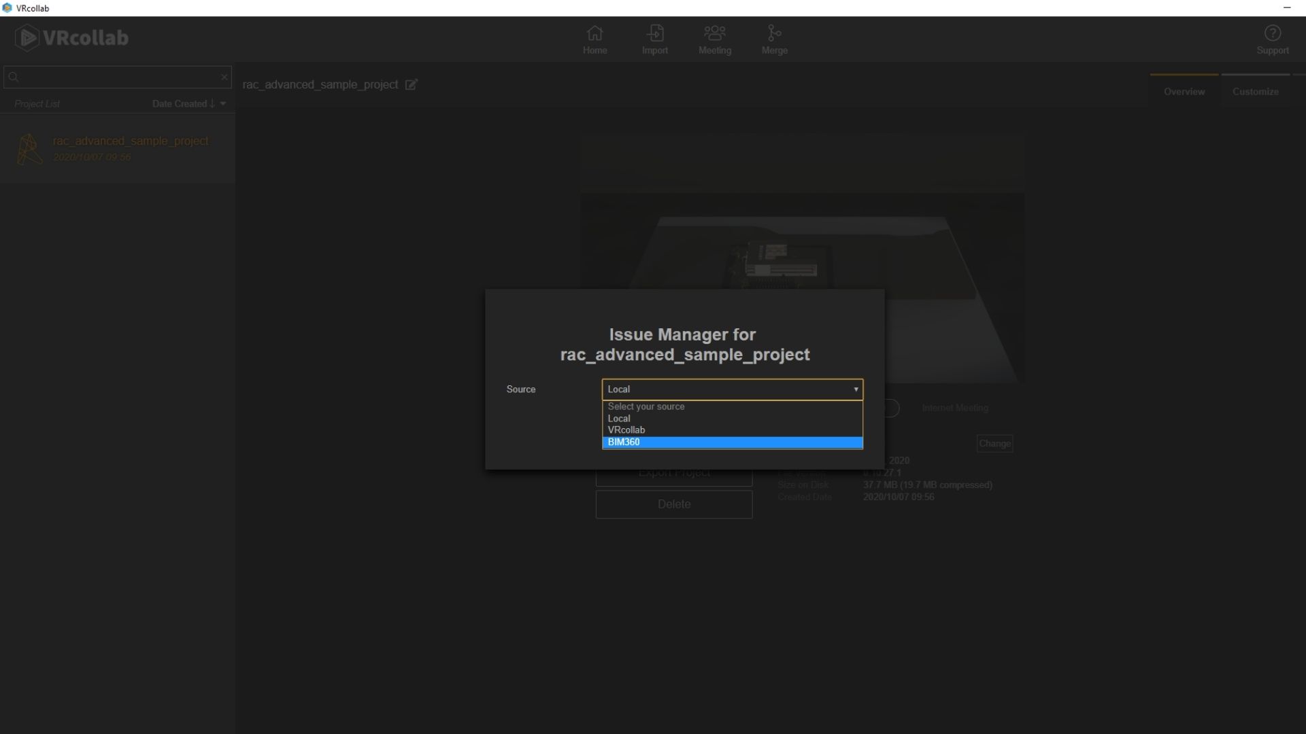
Task: Open the Meeting icon
Action: coord(714,39)
